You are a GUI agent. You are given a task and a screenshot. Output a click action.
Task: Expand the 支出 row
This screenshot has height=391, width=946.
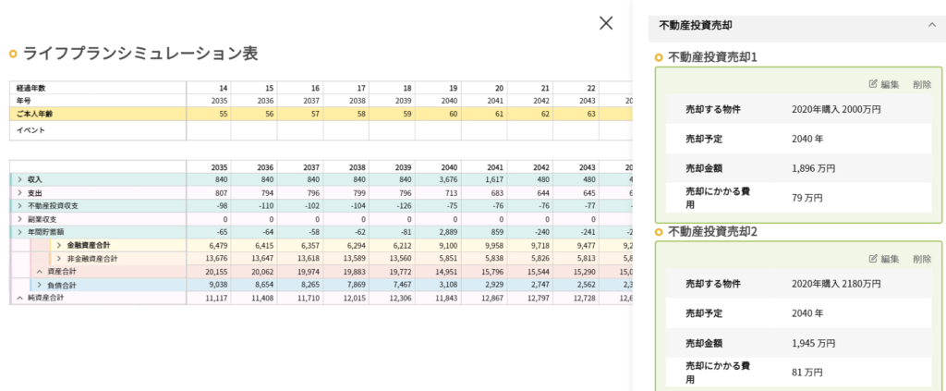pyautogui.click(x=19, y=192)
